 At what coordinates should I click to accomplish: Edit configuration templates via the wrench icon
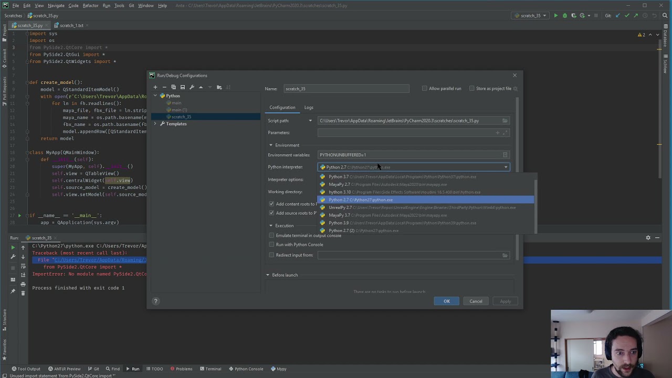[x=192, y=87]
